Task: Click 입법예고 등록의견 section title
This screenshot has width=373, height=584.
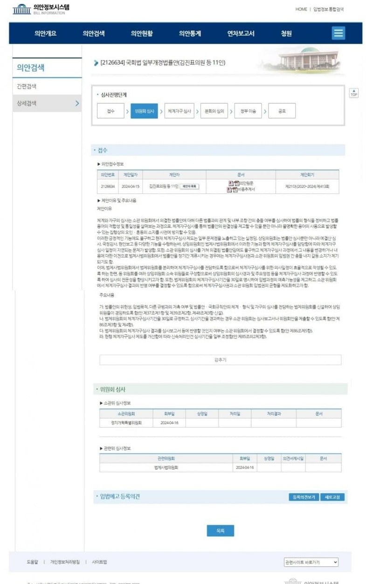Action: click(120, 496)
